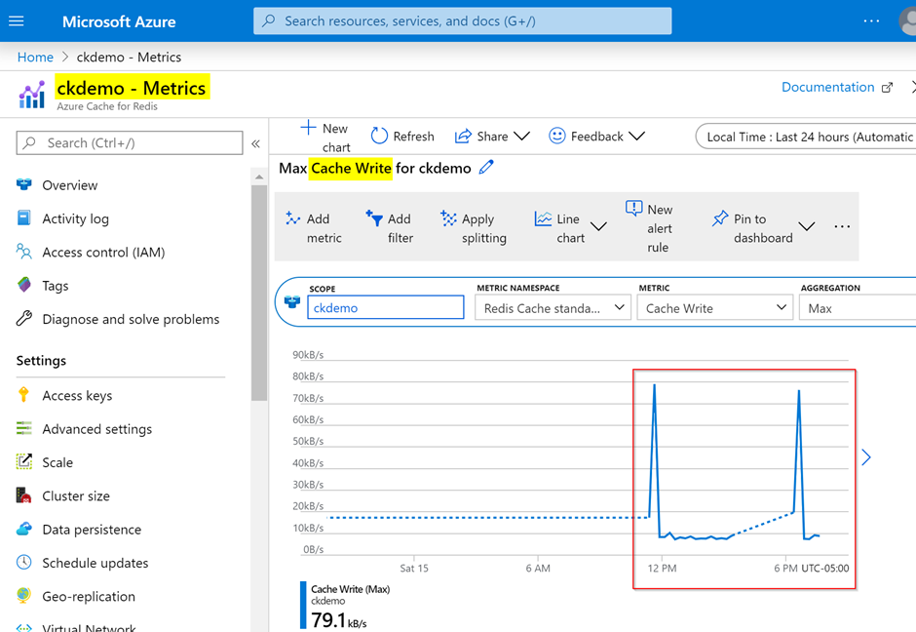This screenshot has height=632, width=916.
Task: Click the Access keys key icon
Action: click(x=24, y=395)
